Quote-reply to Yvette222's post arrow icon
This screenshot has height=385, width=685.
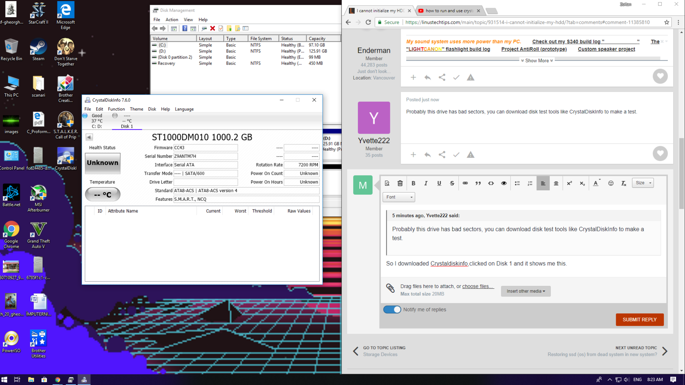pos(428,155)
